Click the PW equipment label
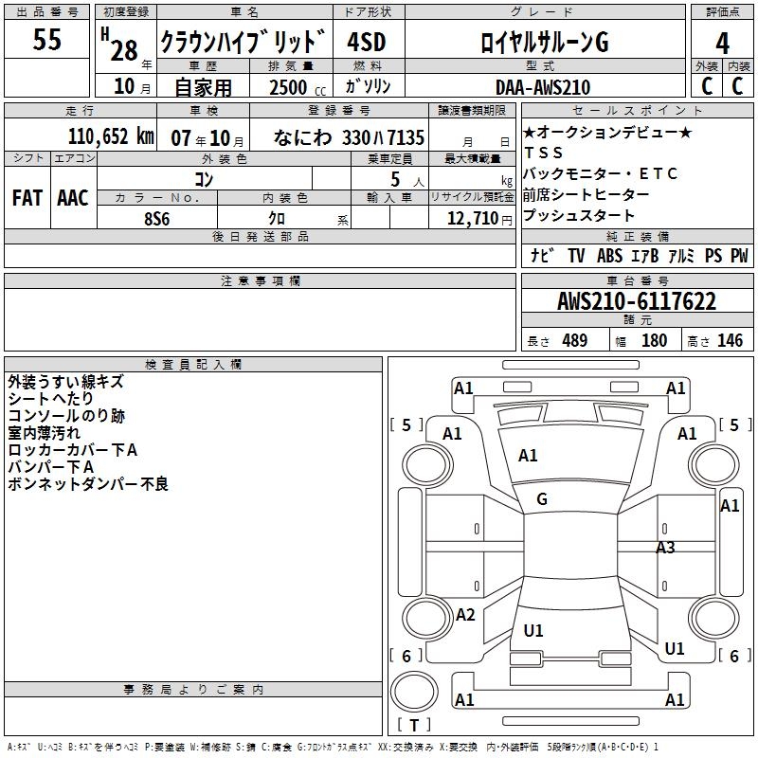Image resolution: width=758 pixels, height=758 pixels. coord(739,256)
